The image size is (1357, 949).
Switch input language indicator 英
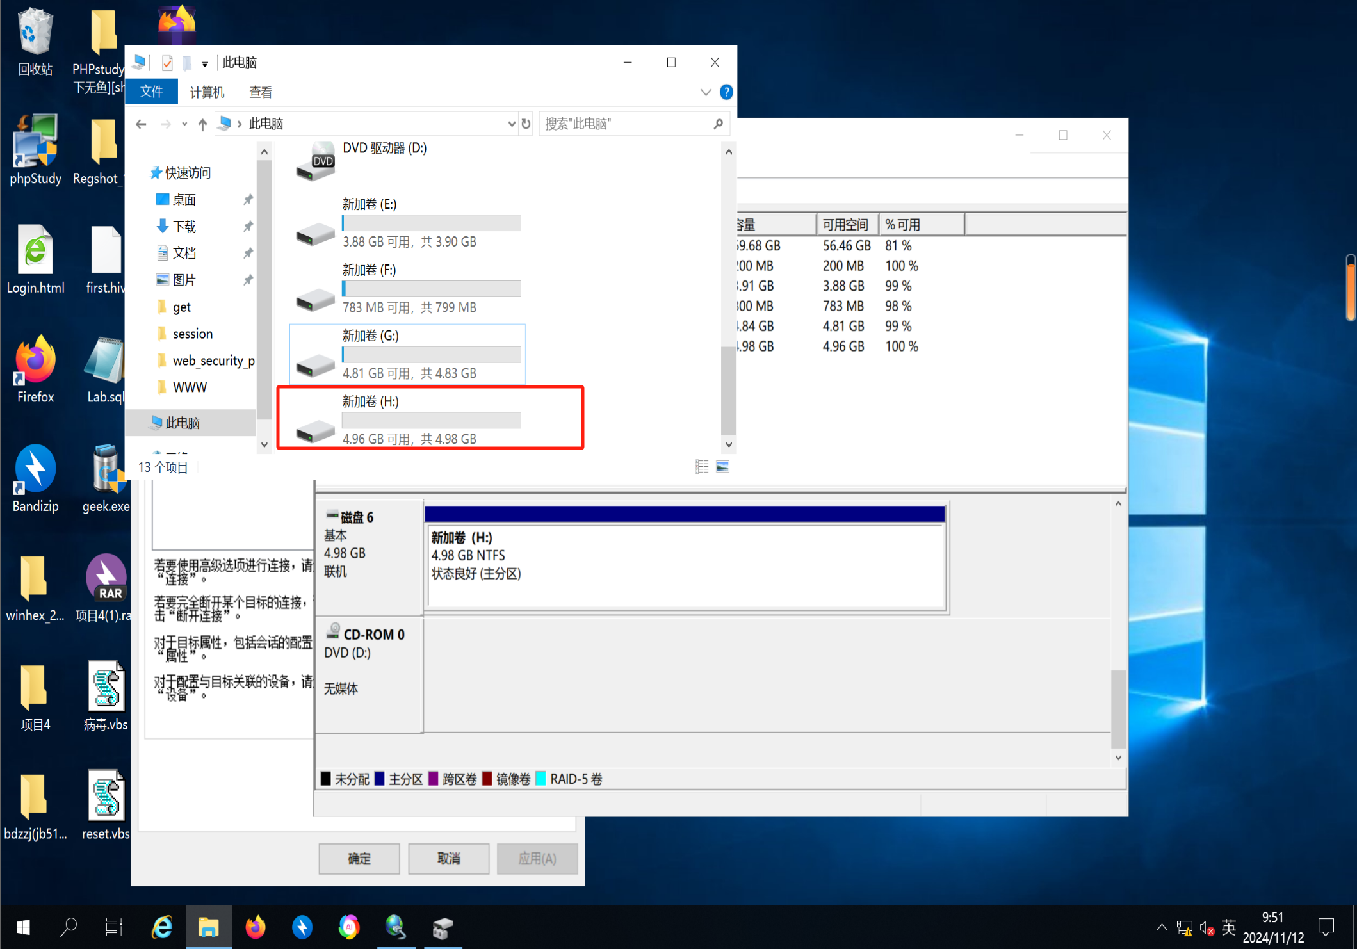pyautogui.click(x=1228, y=927)
